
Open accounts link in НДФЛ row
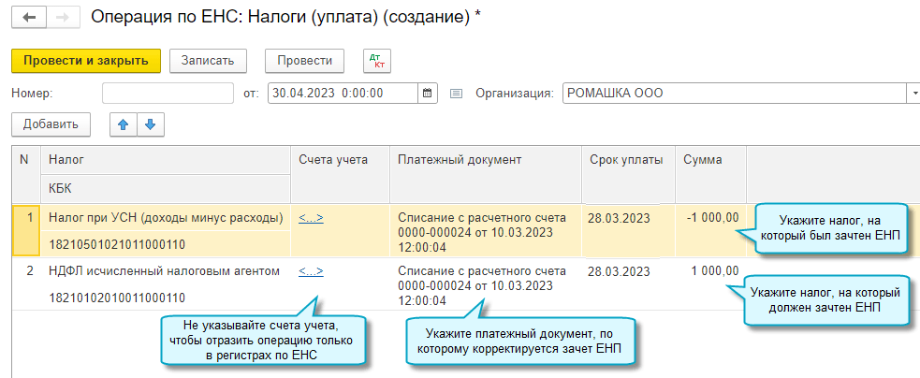[311, 271]
